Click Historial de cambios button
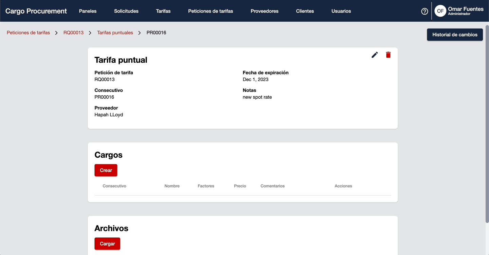 click(455, 35)
